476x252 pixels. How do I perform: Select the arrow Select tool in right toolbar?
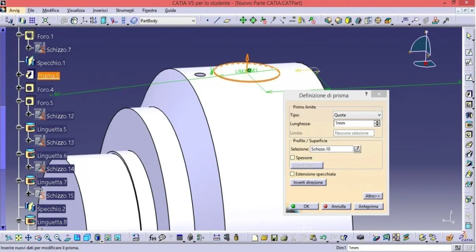[x=469, y=36]
